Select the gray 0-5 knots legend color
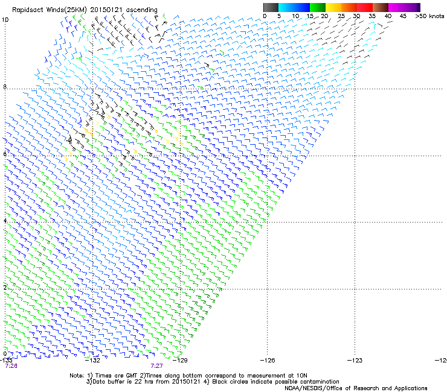This screenshot has height=392, width=447. pos(271,7)
